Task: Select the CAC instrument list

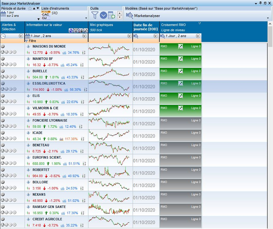Action: [46, 14]
